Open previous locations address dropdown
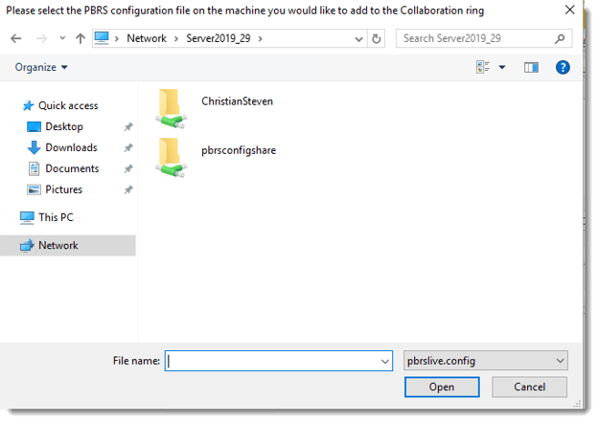 pyautogui.click(x=358, y=39)
